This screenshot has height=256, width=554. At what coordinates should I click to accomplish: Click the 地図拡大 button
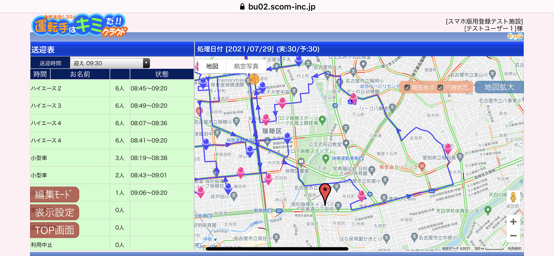pos(499,87)
